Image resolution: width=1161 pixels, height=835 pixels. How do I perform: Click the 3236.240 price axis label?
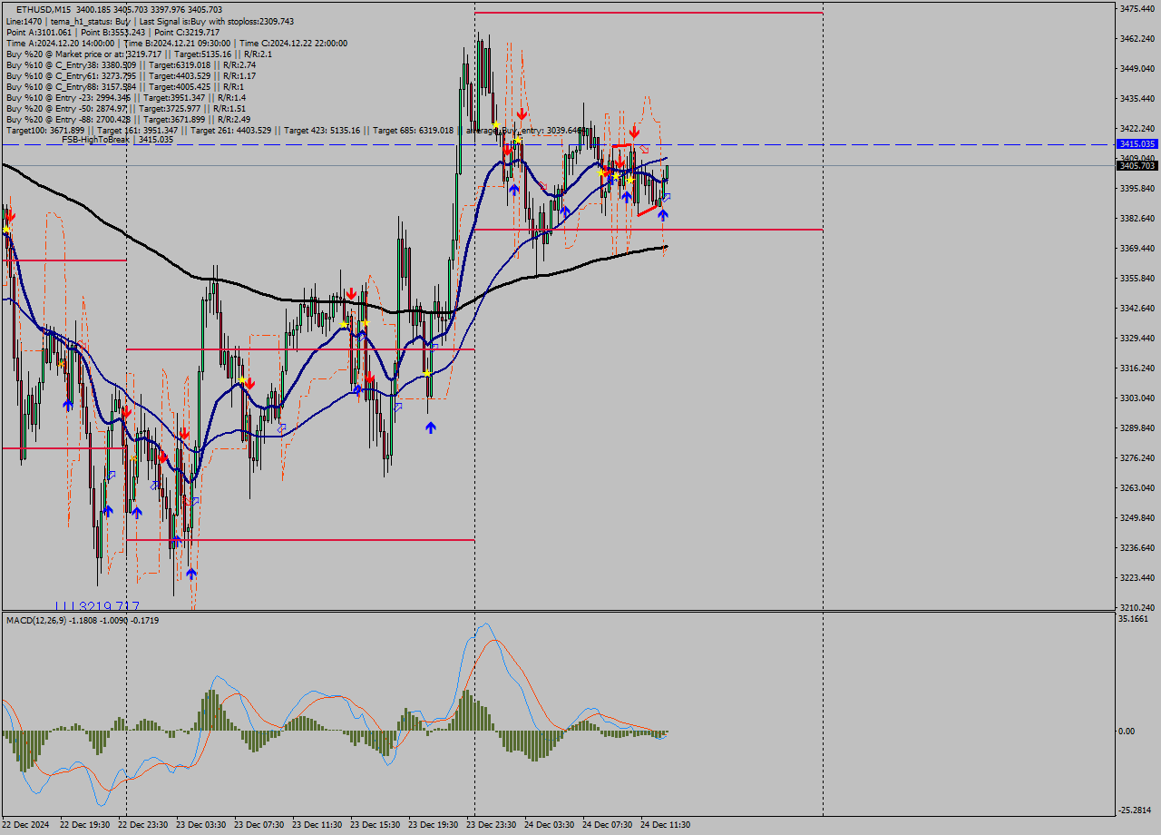[x=1137, y=547]
